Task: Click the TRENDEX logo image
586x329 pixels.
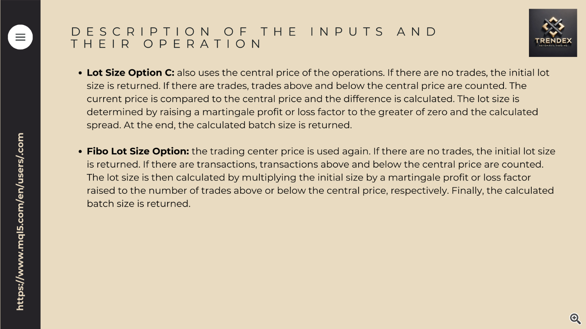Action: click(x=553, y=33)
